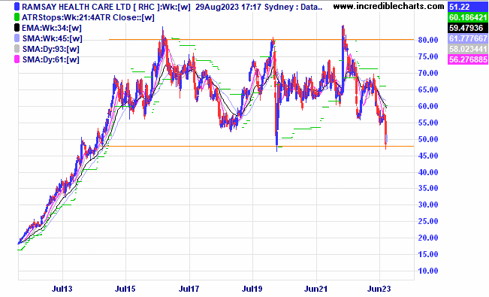Click the green ATRStops legend swatch
489x297 pixels.
point(17,17)
